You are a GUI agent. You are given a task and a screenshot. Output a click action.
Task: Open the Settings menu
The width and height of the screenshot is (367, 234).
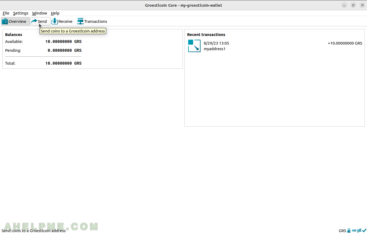21,13
